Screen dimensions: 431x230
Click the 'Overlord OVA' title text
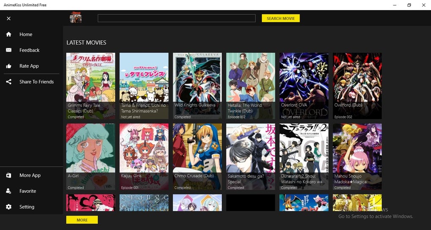[294, 105]
